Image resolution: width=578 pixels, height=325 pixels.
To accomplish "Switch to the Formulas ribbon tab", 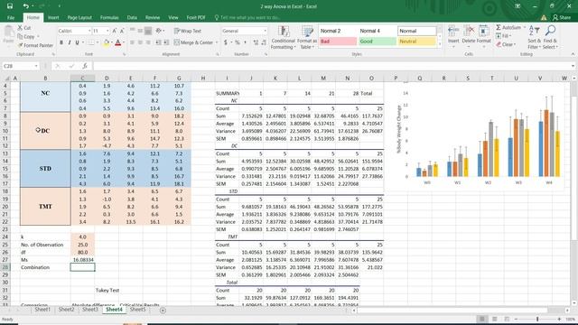I will coord(109,17).
